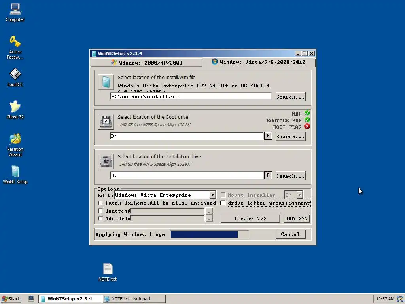Open the VHD >>> options
The width and height of the screenshot is (405, 304).
[x=297, y=218]
